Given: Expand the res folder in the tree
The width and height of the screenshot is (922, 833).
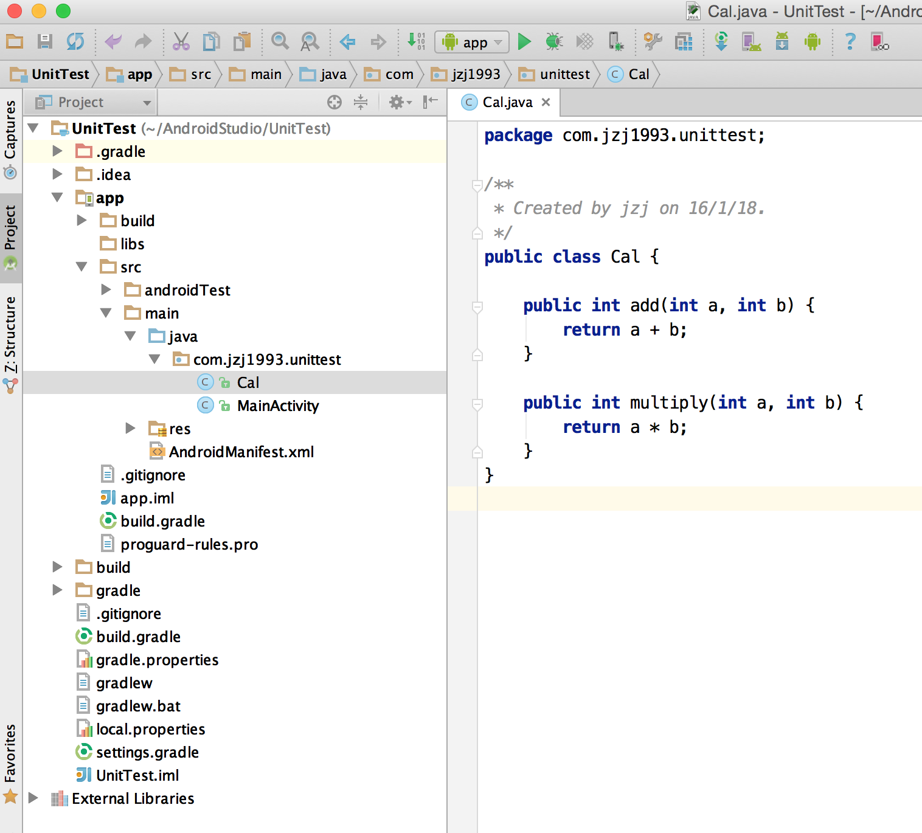Looking at the screenshot, I should tap(130, 429).
